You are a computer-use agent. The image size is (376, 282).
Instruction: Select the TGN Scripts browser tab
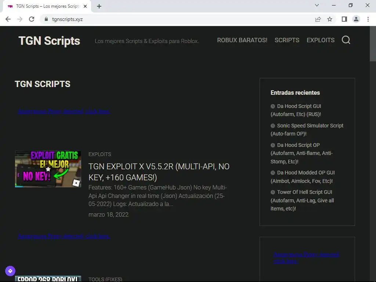[47, 6]
